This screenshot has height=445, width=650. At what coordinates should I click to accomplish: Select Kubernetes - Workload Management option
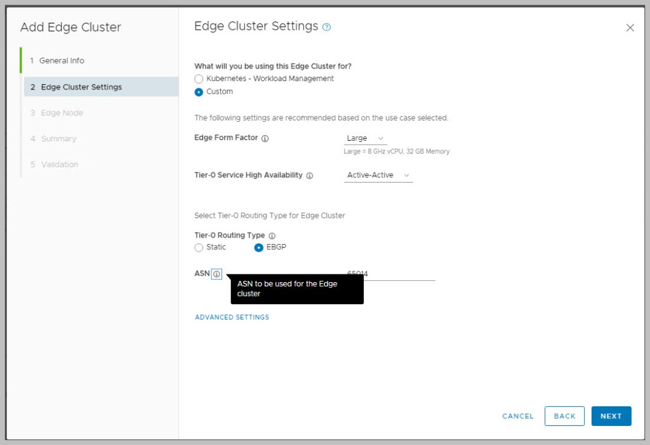199,79
